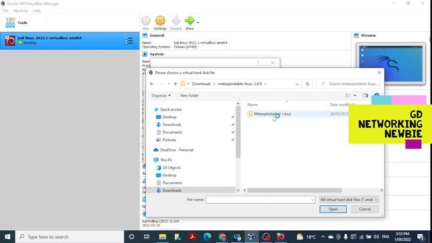Image resolution: width=432 pixels, height=243 pixels.
Task: Click the taskbar search box
Action: tap(70, 237)
